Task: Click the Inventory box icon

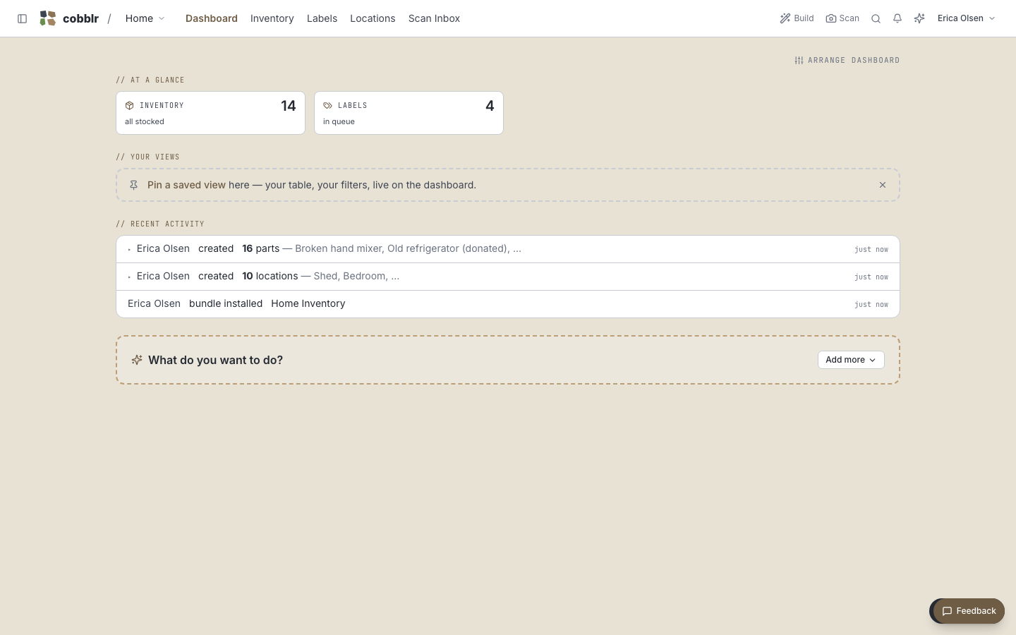Action: [x=130, y=105]
